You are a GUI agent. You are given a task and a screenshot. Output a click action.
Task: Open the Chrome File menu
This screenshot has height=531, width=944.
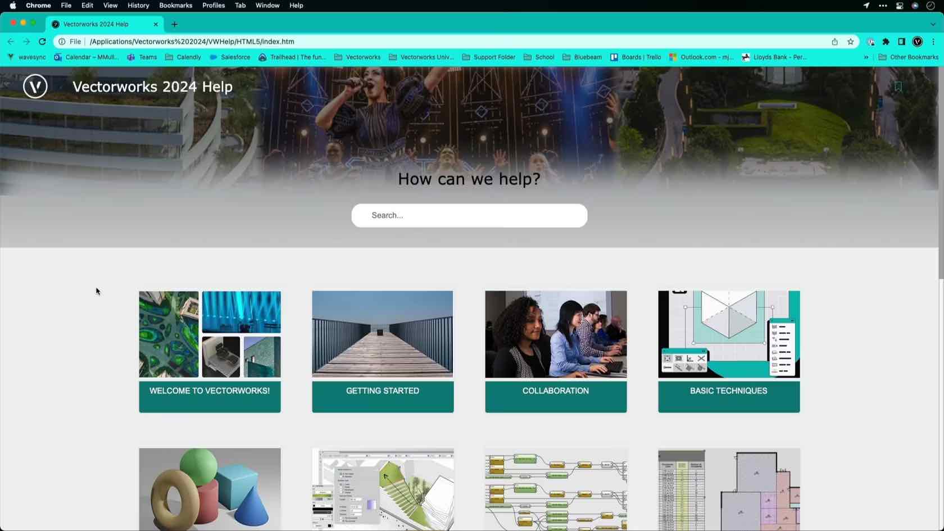click(x=66, y=6)
